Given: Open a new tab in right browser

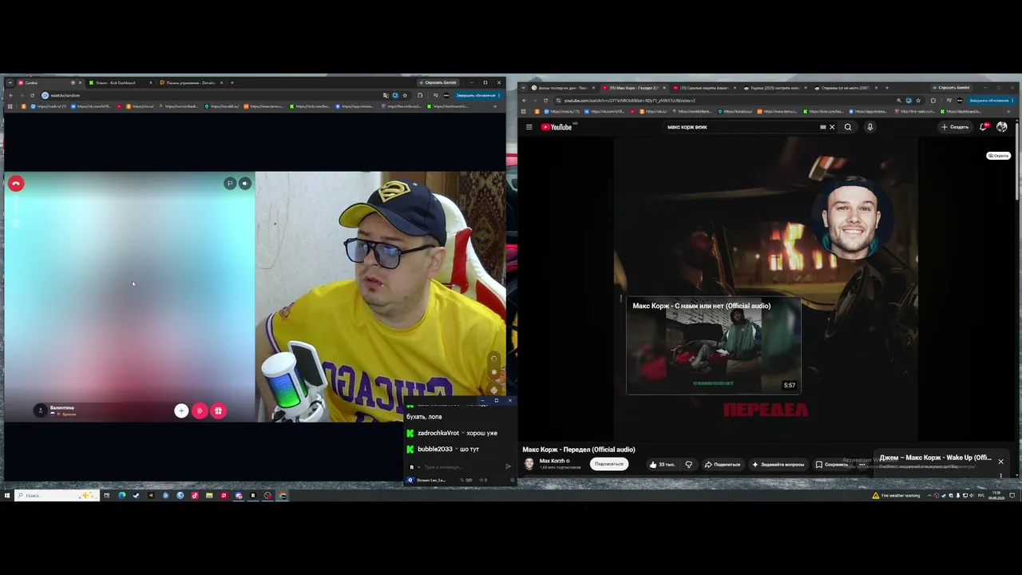Looking at the screenshot, I should pyautogui.click(x=887, y=88).
